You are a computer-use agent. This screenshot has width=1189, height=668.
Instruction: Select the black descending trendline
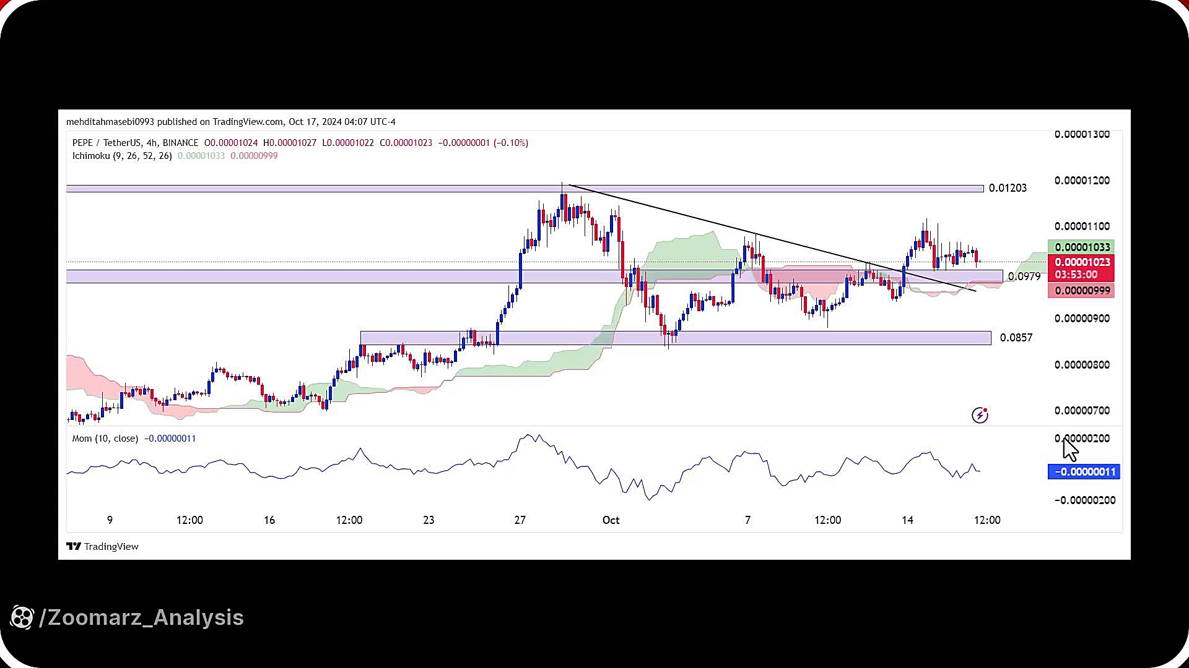772,238
